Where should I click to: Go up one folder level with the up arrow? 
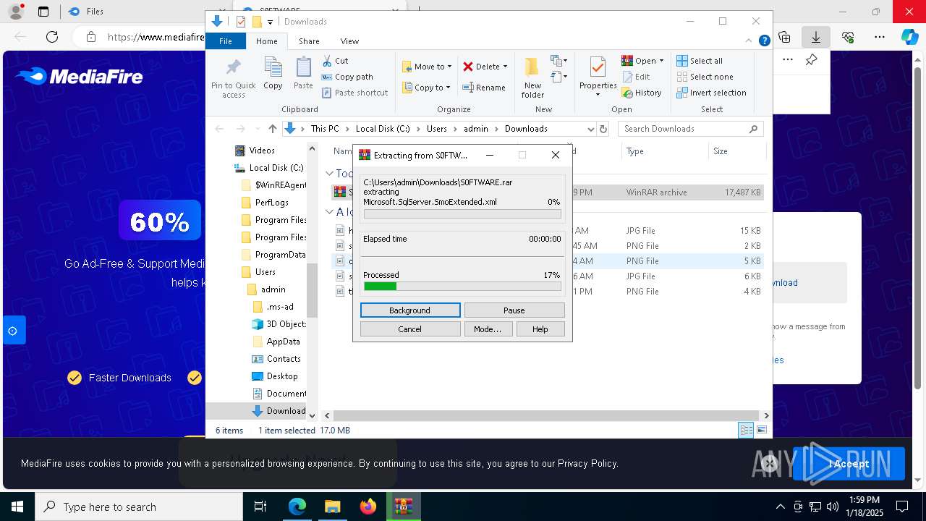272,129
